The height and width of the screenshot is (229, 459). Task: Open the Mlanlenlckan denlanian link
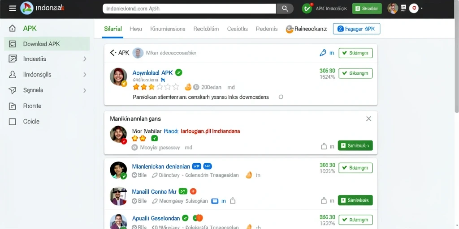click(x=161, y=166)
